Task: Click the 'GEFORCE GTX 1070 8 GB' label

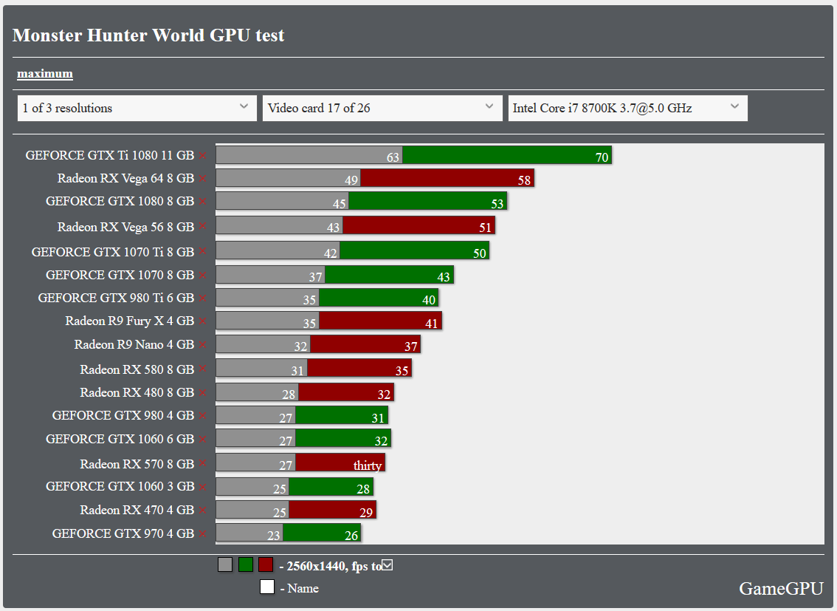Action: click(x=120, y=275)
